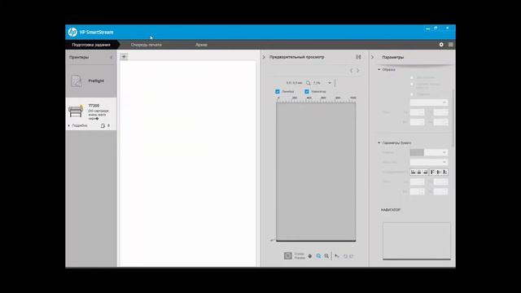
Task: Add a file with the plus button
Action: [x=124, y=57]
